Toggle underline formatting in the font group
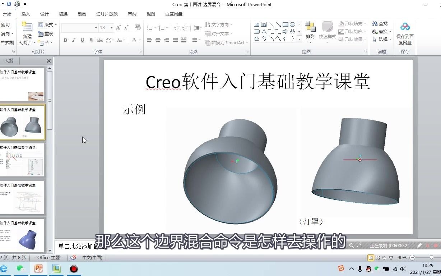 [82, 40]
